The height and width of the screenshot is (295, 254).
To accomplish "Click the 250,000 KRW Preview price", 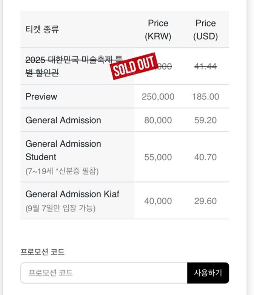I will tap(158, 97).
